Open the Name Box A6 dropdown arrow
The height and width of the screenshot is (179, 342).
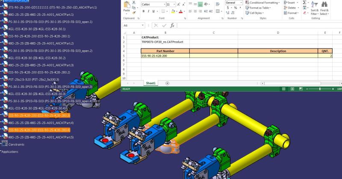coord(143,26)
